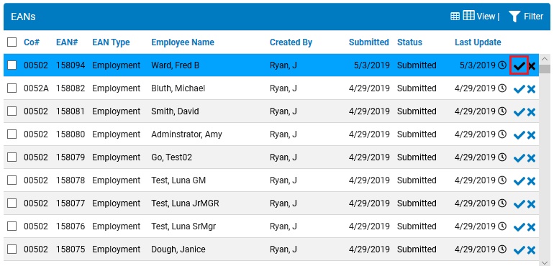
Task: Approve Dough, Janice's EAN with checkmark
Action: [519, 250]
